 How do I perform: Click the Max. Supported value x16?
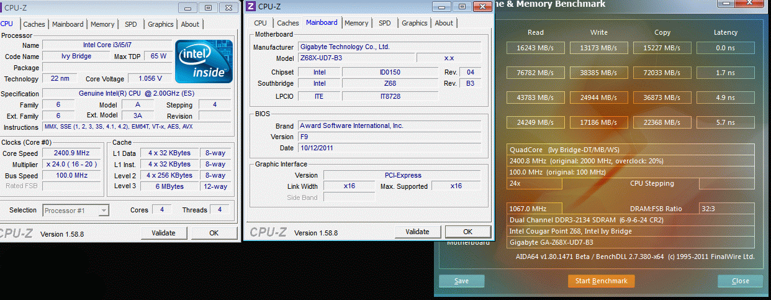click(x=456, y=186)
